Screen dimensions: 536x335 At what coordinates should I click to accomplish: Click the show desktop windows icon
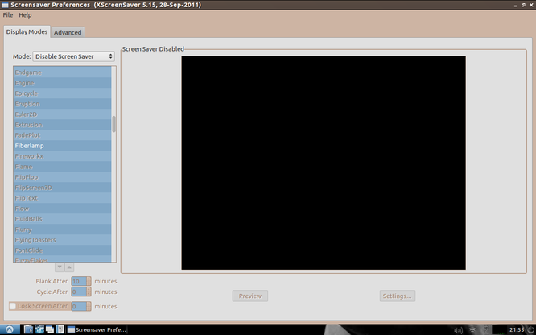50,329
